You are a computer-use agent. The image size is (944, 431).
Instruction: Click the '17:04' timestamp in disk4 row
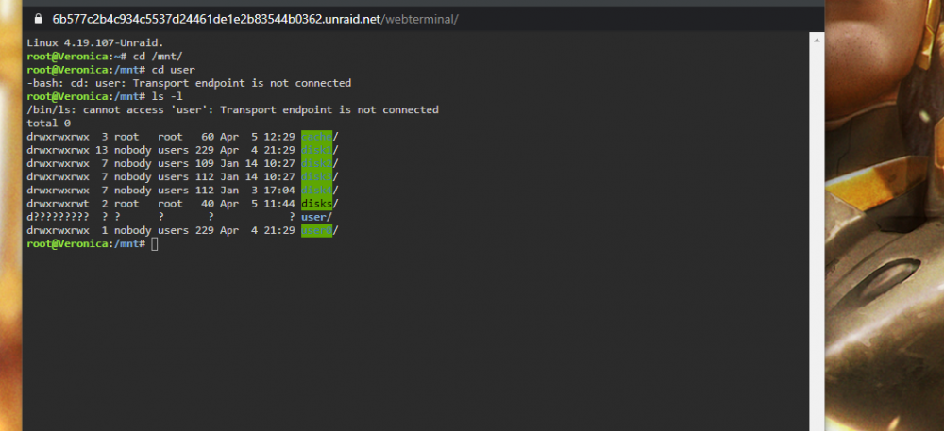tap(279, 190)
